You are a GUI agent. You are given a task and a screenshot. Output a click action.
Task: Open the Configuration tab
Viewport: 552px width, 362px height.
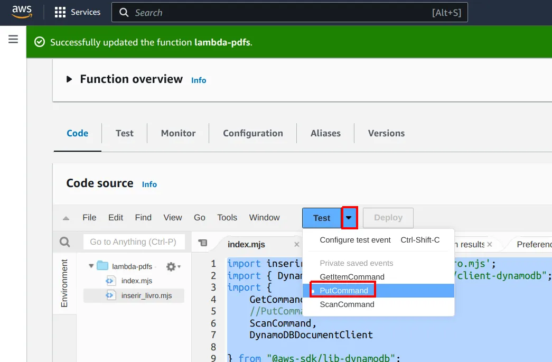point(253,133)
